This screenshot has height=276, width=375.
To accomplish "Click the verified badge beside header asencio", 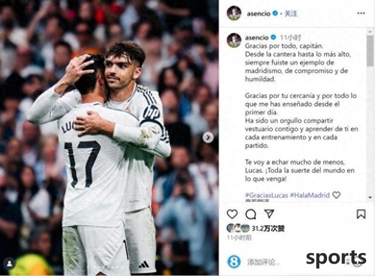I will point(275,13).
